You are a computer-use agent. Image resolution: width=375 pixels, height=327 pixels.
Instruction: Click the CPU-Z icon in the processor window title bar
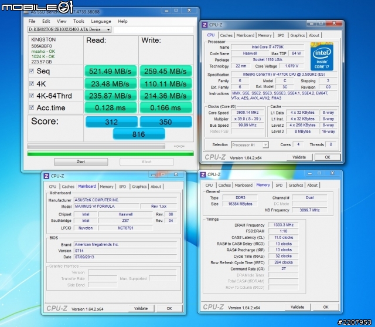point(204,25)
